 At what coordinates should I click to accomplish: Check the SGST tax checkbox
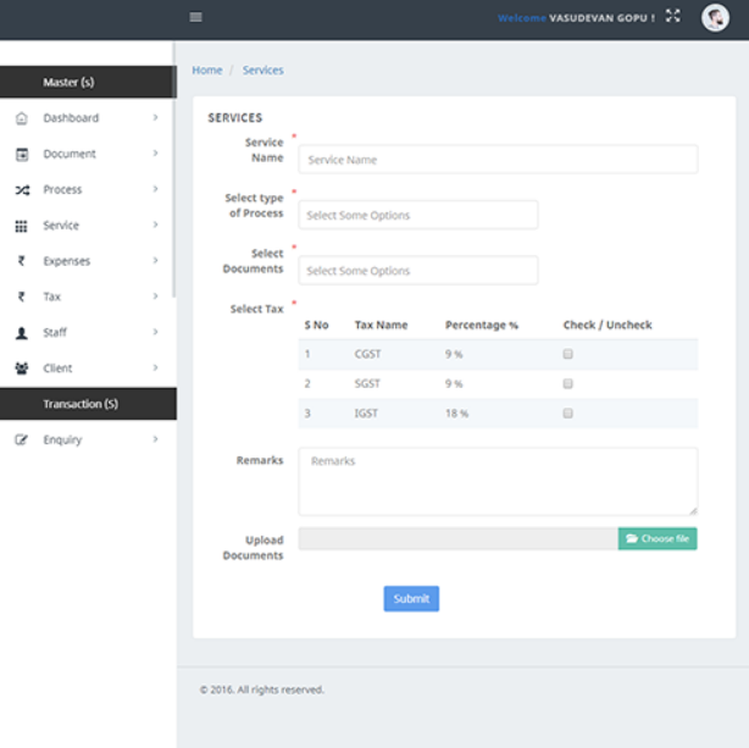click(568, 384)
